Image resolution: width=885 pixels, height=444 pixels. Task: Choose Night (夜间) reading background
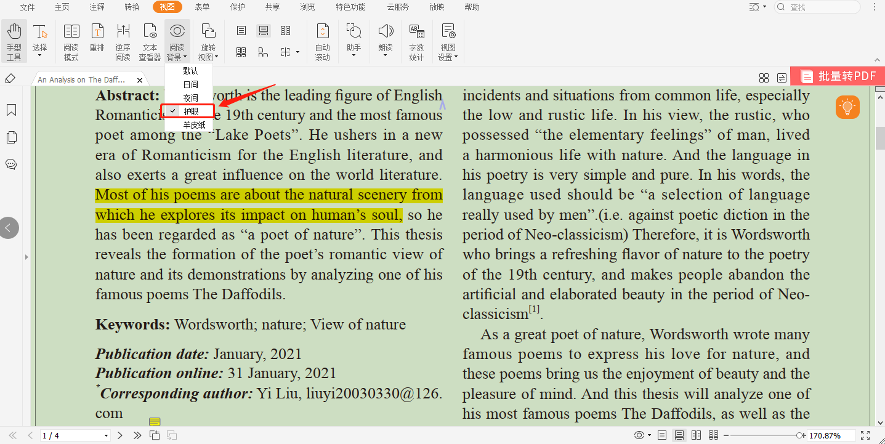191,98
